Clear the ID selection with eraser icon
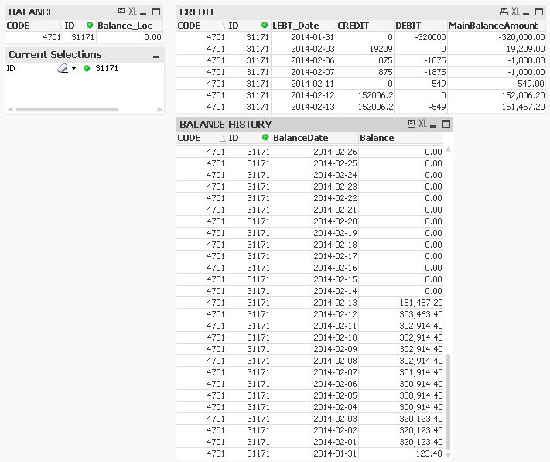The width and height of the screenshot is (550, 462). (x=63, y=68)
